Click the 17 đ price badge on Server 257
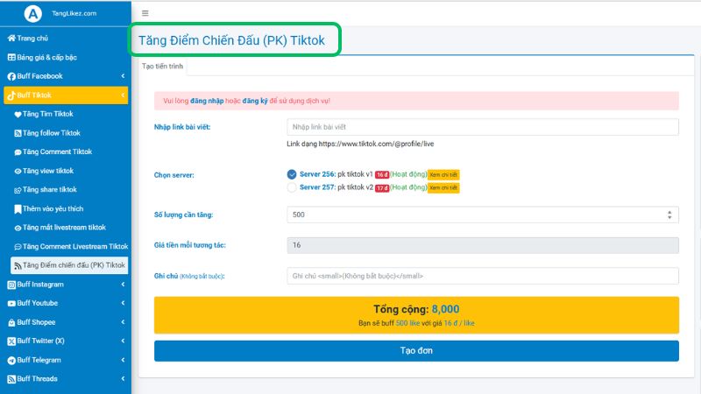 click(x=382, y=188)
